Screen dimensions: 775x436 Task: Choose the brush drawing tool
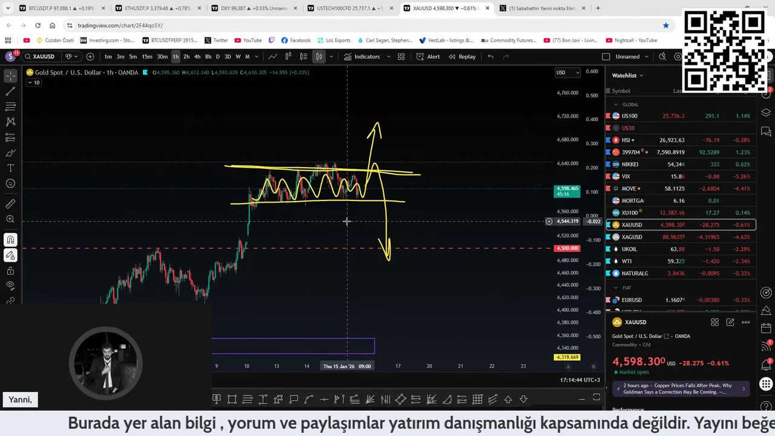point(10,153)
